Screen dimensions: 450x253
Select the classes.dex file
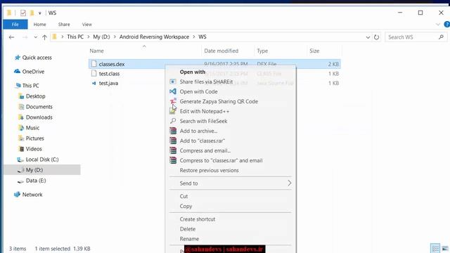(x=112, y=64)
